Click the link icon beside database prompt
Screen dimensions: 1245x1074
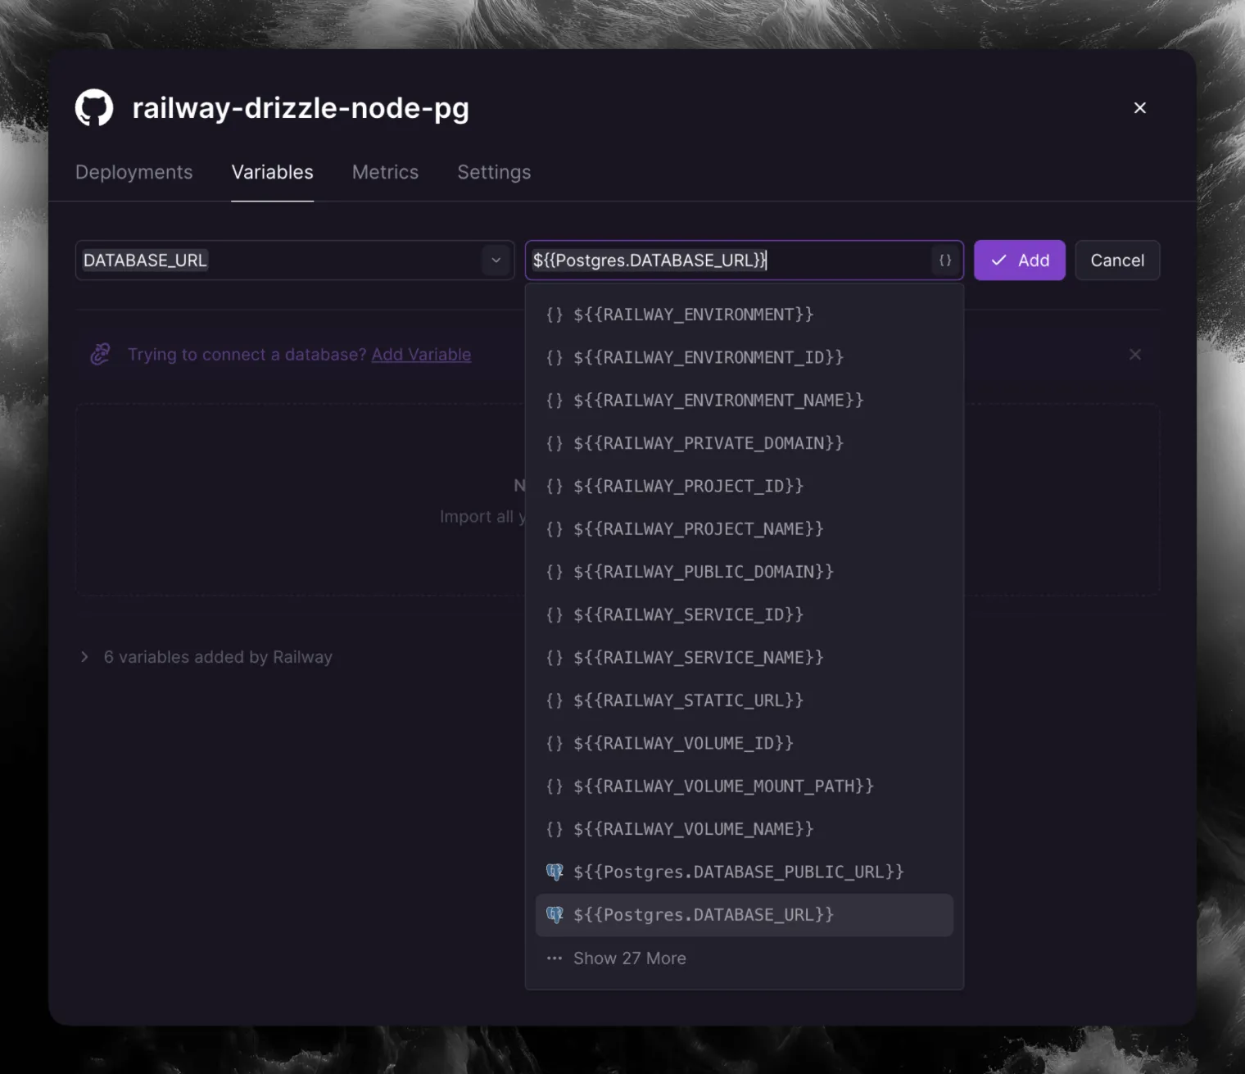pos(100,355)
